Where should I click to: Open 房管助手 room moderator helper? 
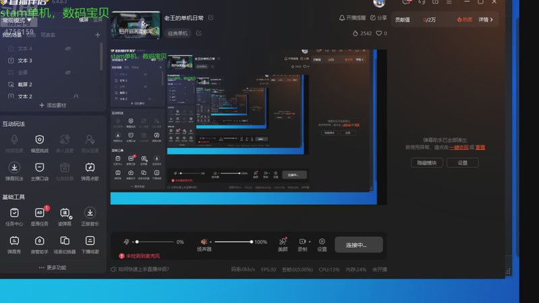[x=40, y=244]
